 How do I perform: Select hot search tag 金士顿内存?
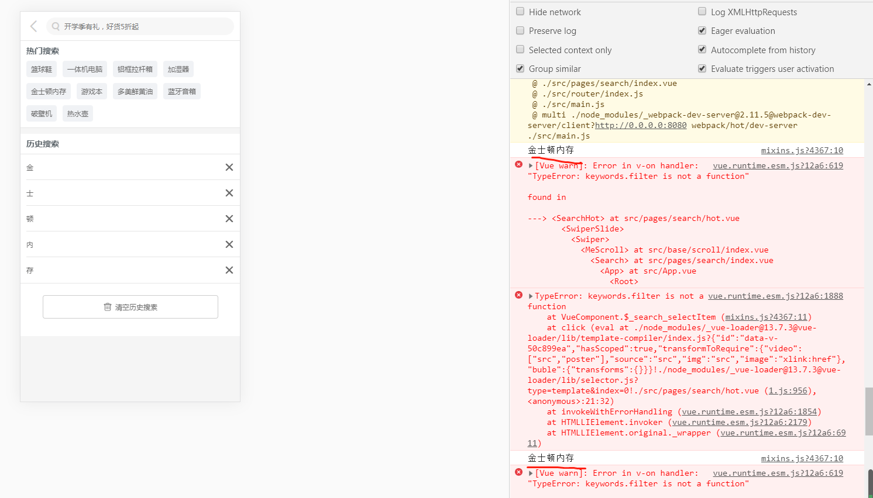(x=49, y=91)
